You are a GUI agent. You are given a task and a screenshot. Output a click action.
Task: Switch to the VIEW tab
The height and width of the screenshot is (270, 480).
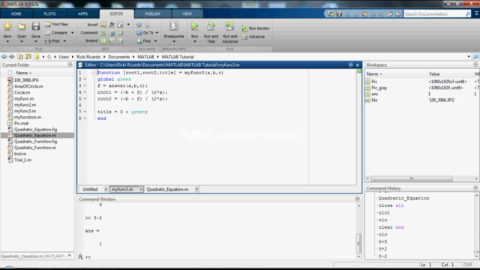coord(187,13)
